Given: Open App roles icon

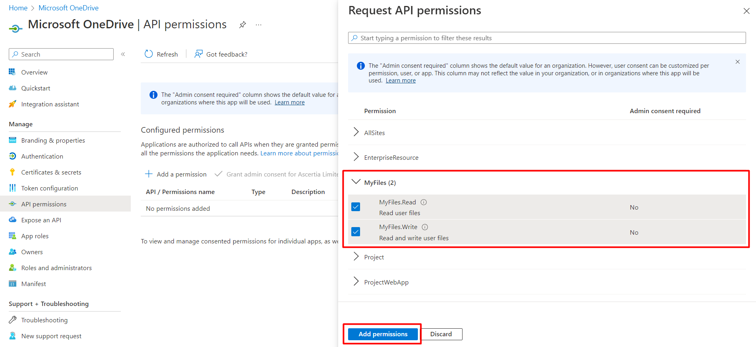Looking at the screenshot, I should (12, 236).
